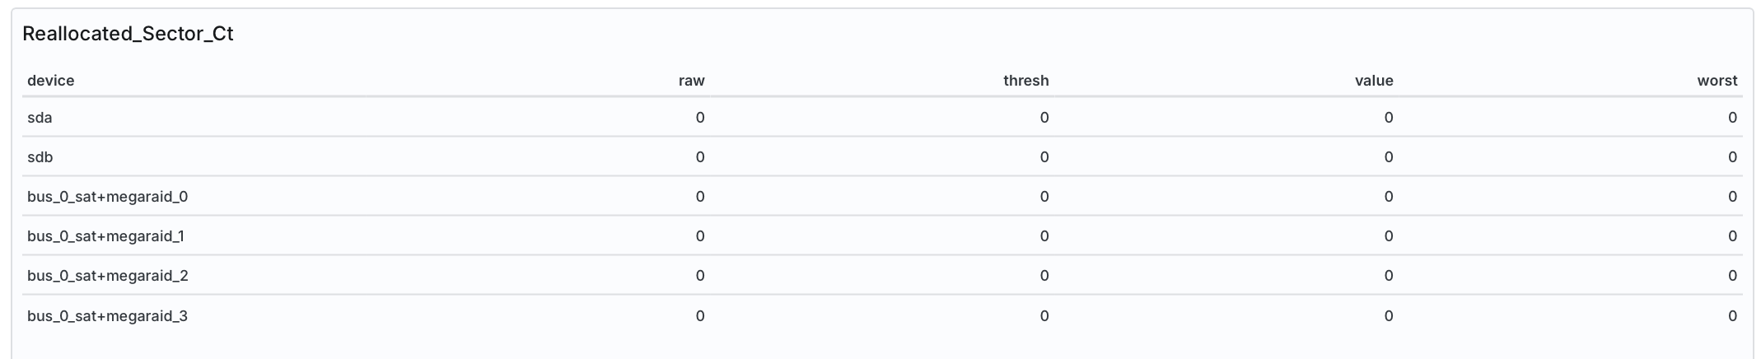Click the worst value for bus_0_sat+megaraid_3

(x=1733, y=316)
